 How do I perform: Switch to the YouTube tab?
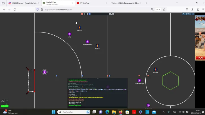pyautogui.click(x=90, y=3)
